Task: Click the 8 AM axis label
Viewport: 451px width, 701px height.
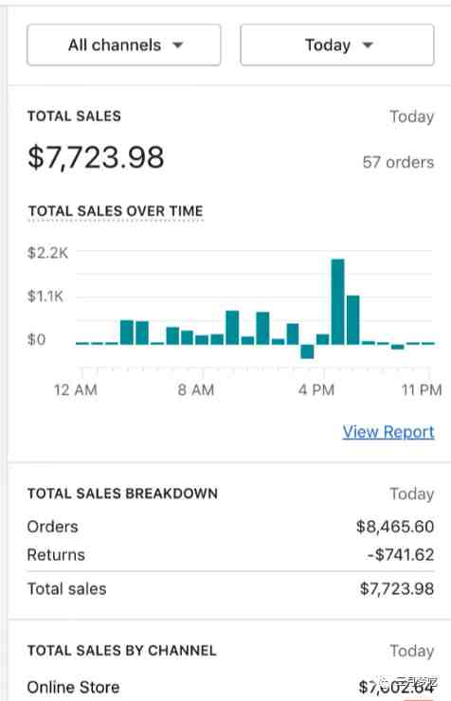Action: 196,390
